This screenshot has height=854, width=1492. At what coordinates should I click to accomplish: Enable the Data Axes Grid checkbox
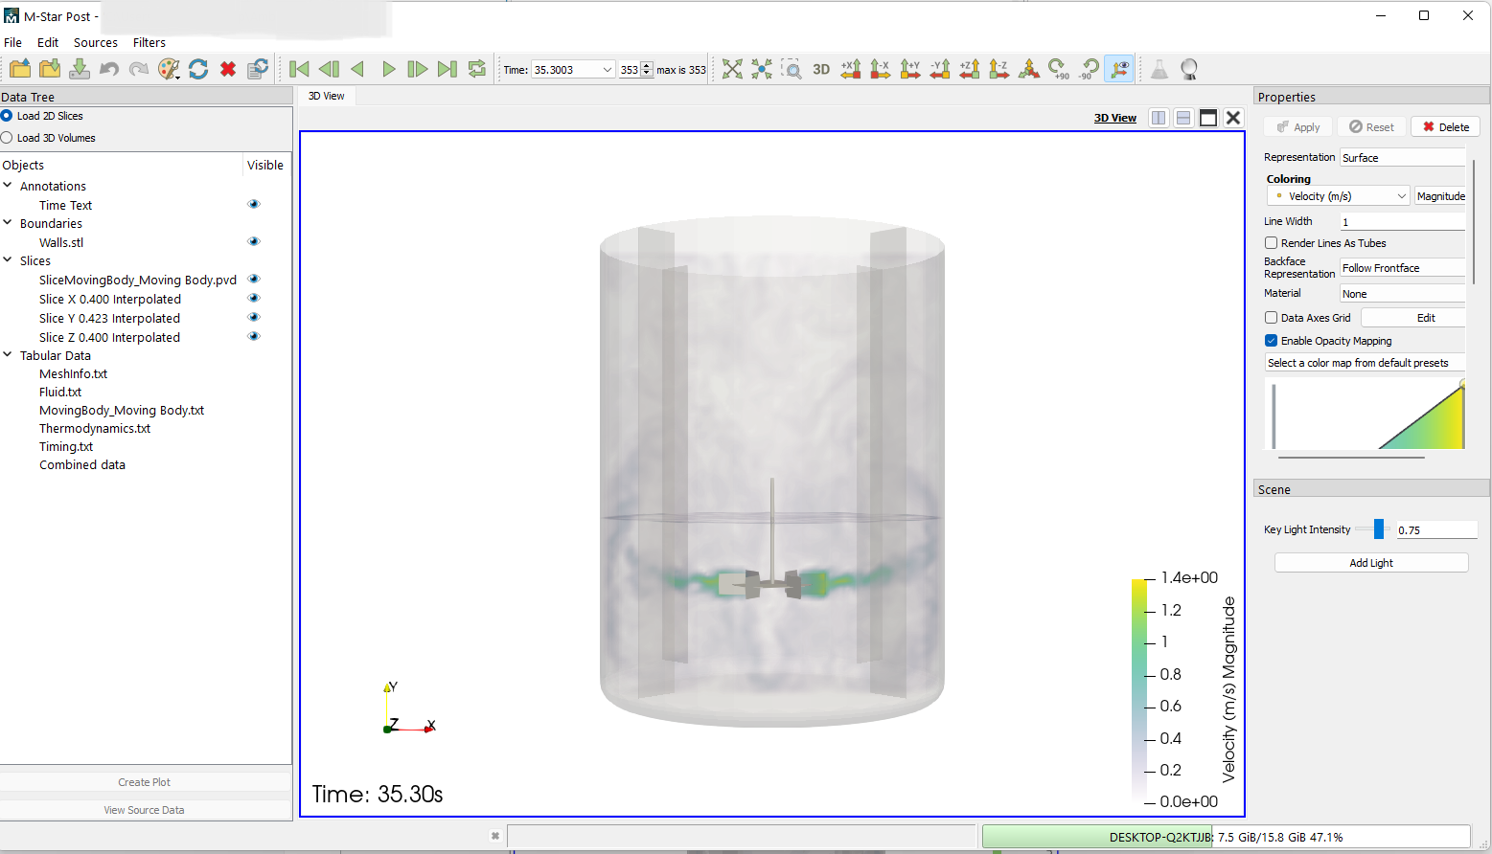click(x=1271, y=318)
